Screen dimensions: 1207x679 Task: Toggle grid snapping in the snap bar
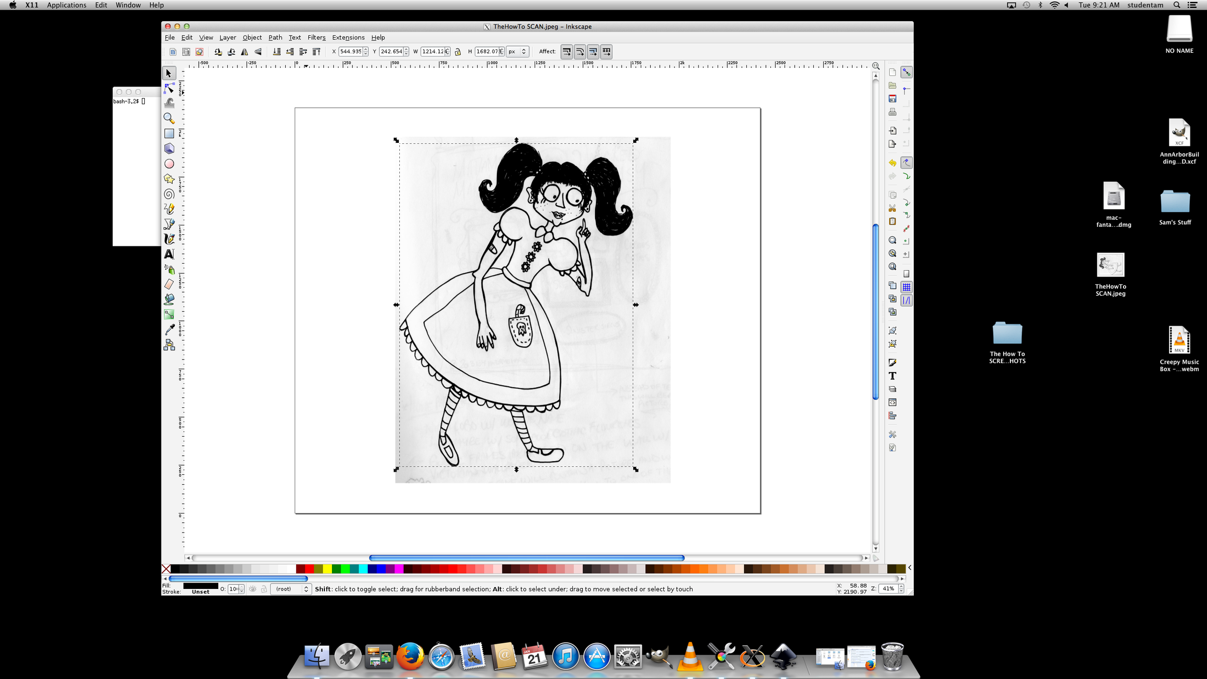point(907,287)
